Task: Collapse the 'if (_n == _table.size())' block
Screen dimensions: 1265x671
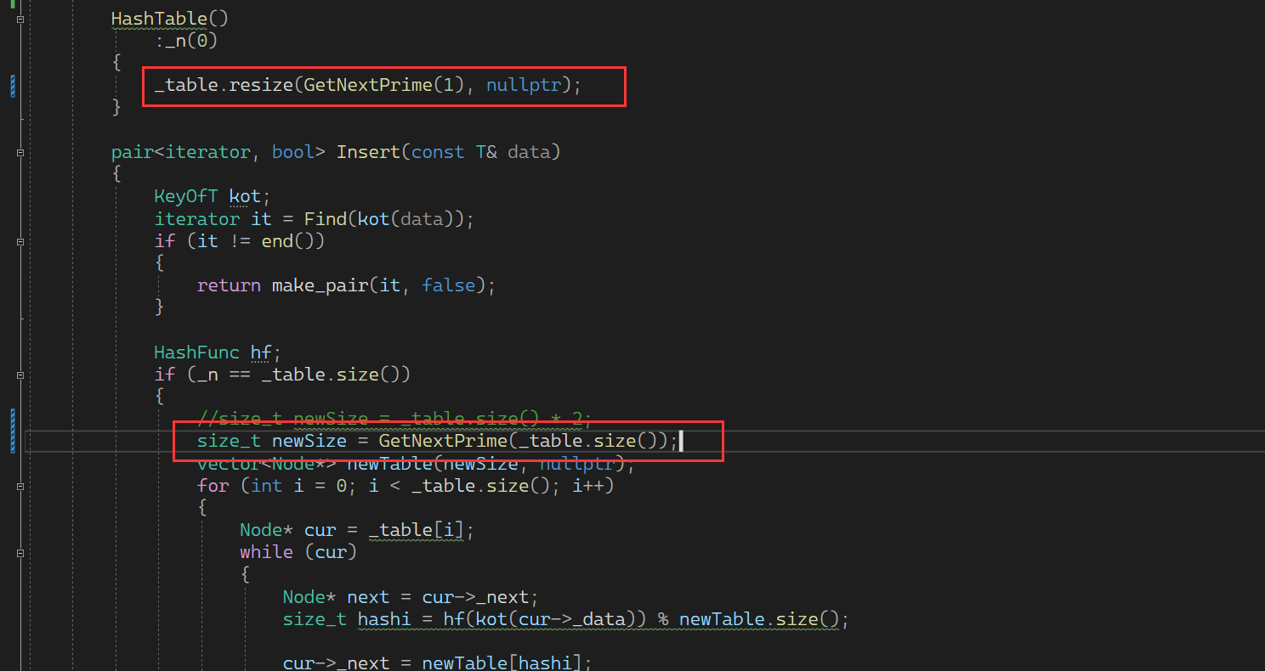Action: pos(20,375)
